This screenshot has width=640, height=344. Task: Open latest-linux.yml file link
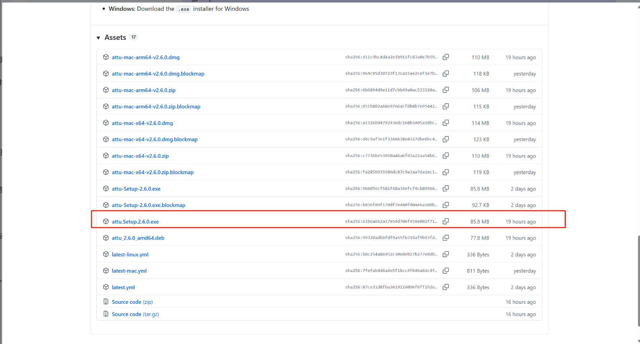(x=130, y=254)
